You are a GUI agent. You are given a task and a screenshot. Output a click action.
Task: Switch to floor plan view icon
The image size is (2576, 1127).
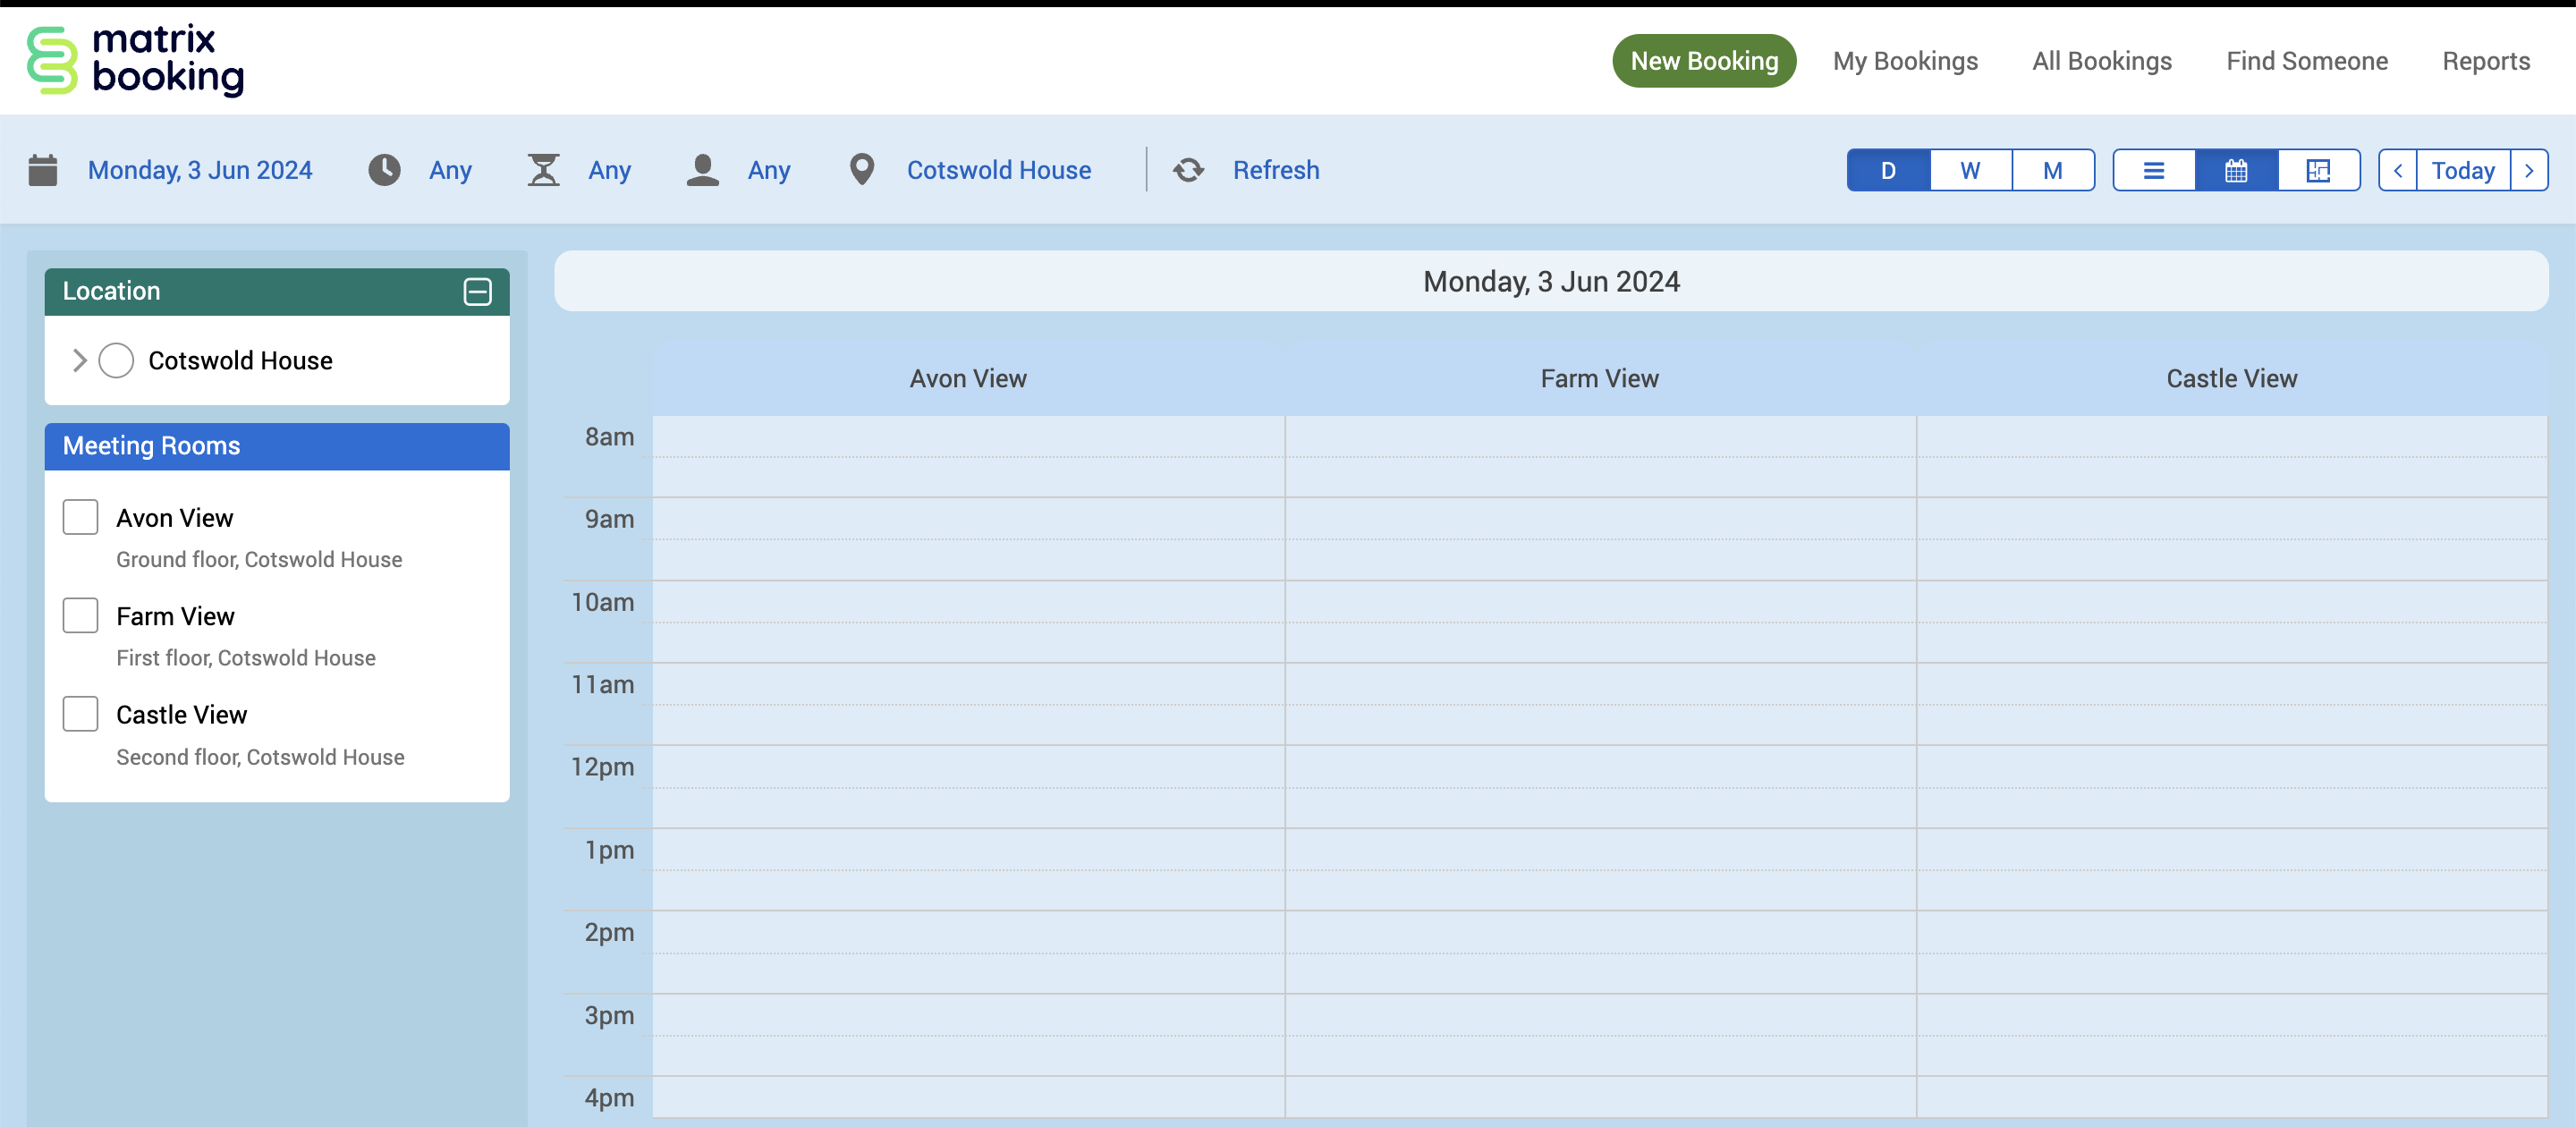pyautogui.click(x=2318, y=170)
